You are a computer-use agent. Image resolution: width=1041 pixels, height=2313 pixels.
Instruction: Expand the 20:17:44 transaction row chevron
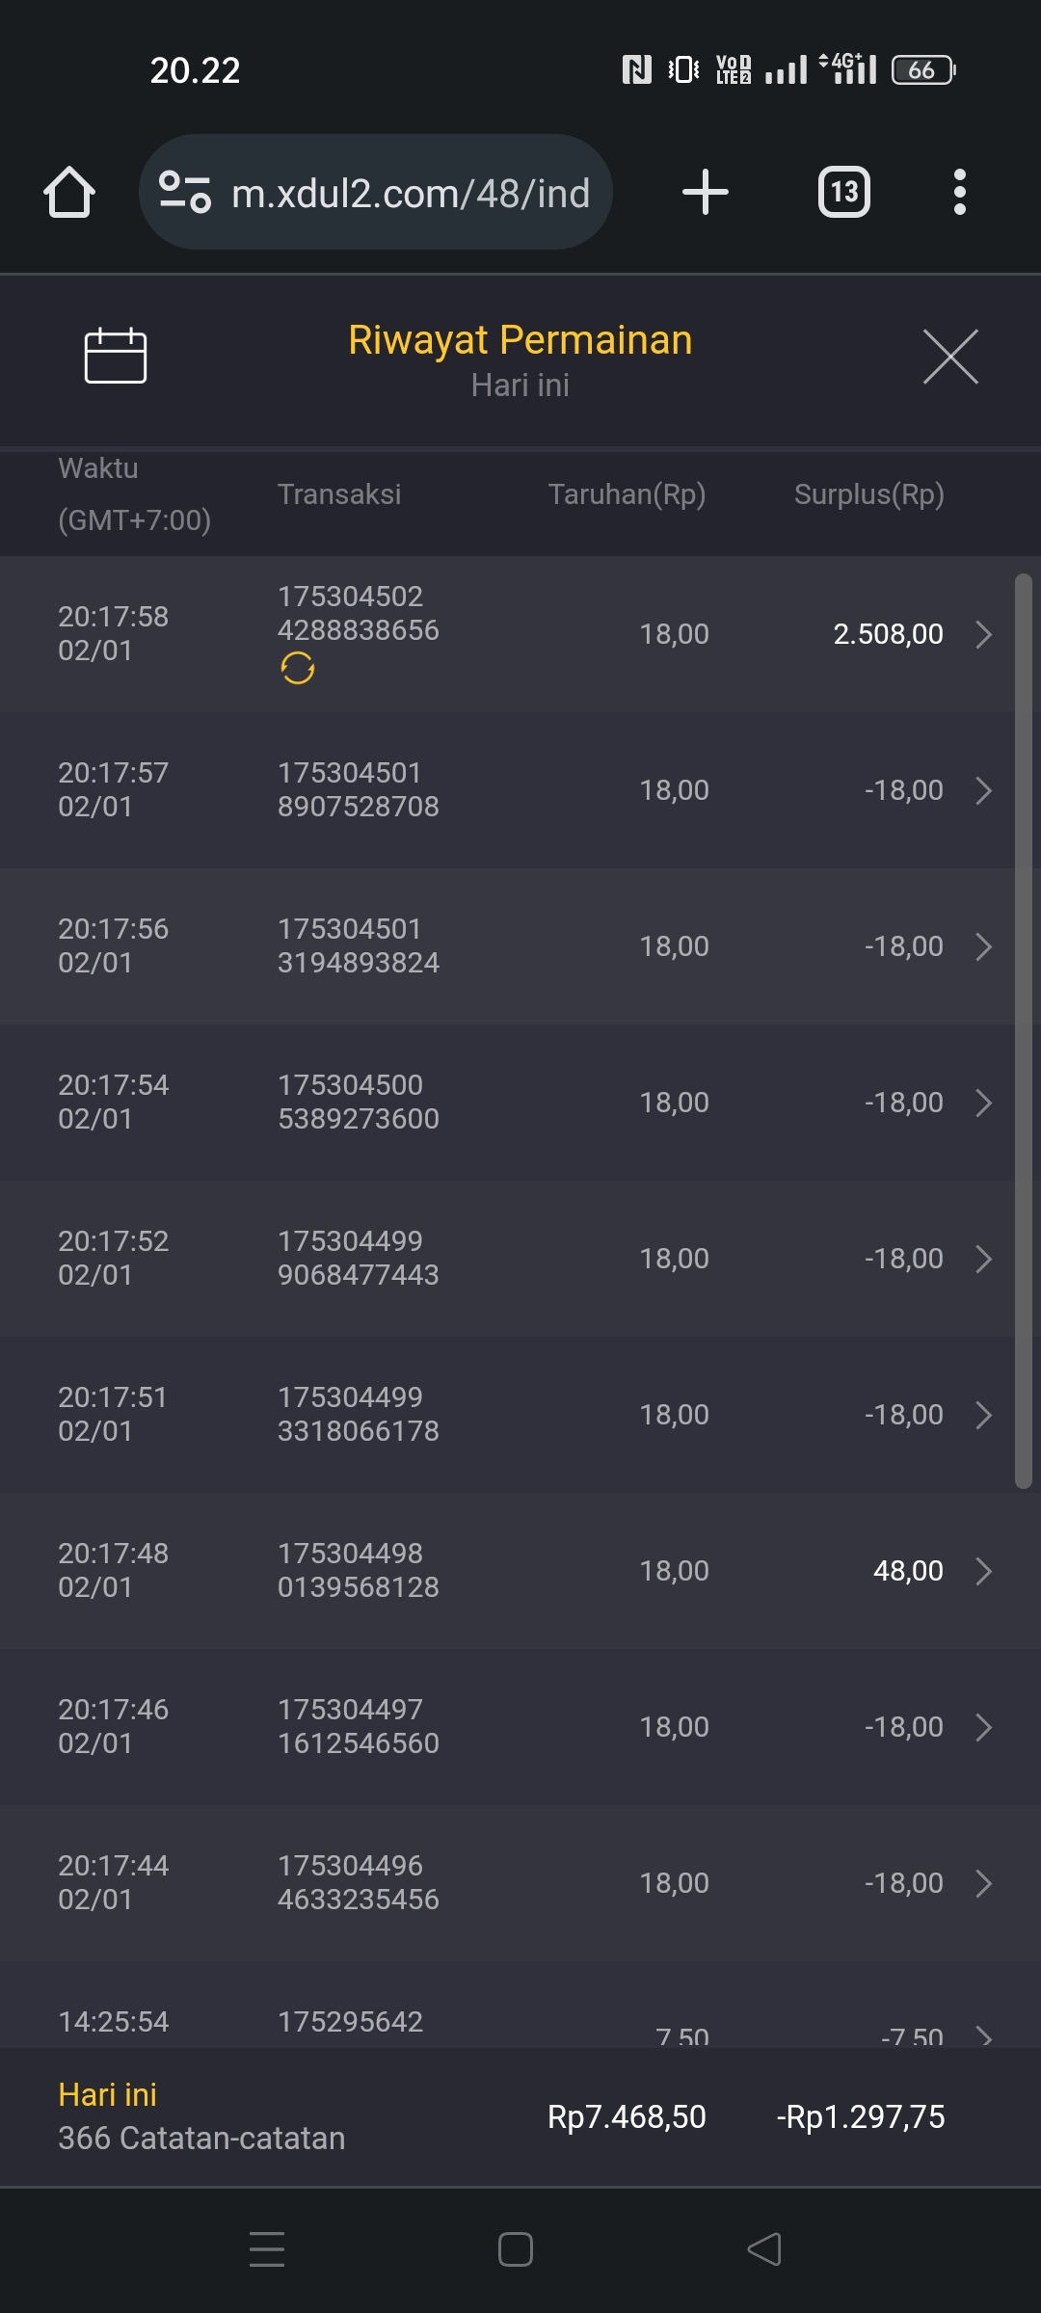[x=983, y=1883]
